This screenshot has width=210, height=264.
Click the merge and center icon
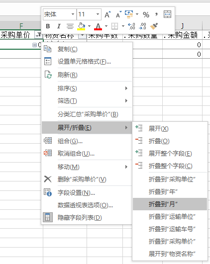coord(167,14)
